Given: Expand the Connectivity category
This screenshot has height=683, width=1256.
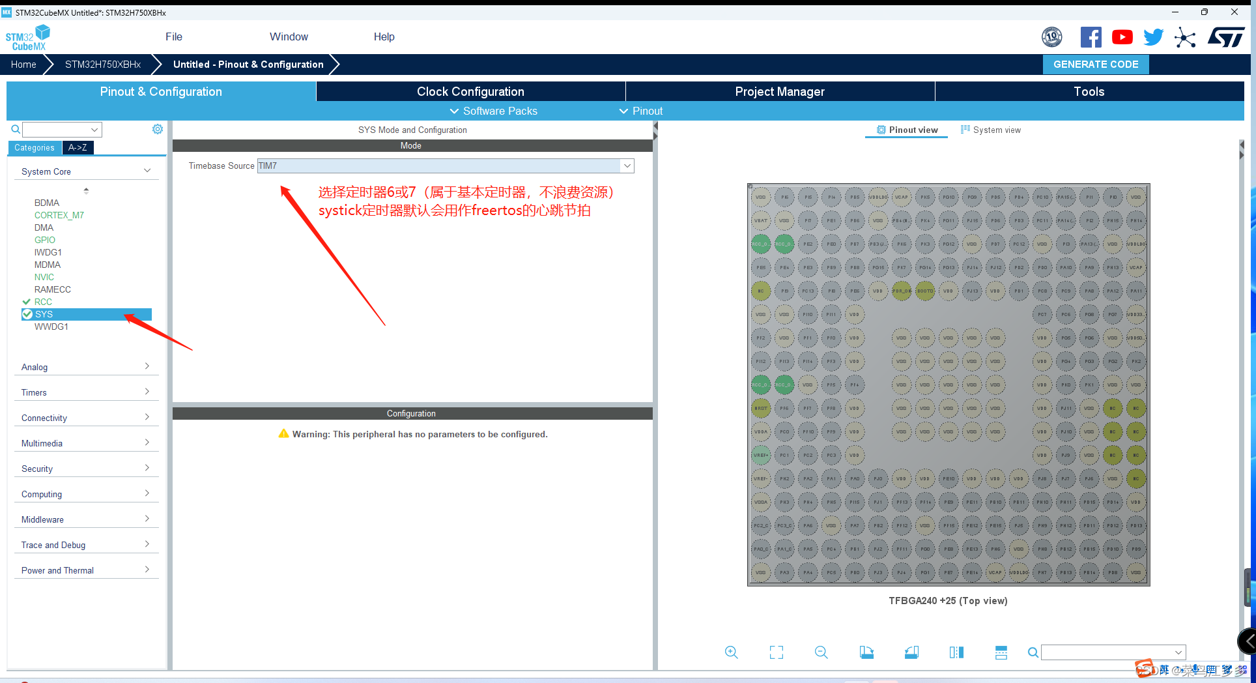Looking at the screenshot, I should 85,418.
